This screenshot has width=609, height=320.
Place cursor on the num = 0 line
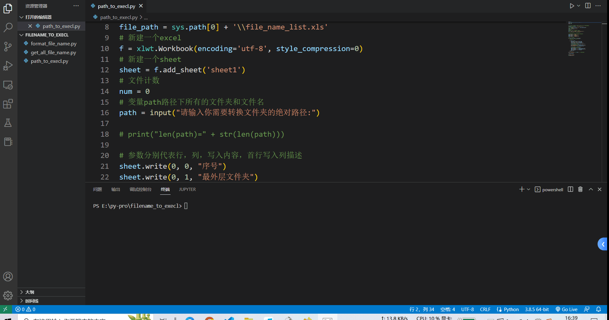coord(134,92)
